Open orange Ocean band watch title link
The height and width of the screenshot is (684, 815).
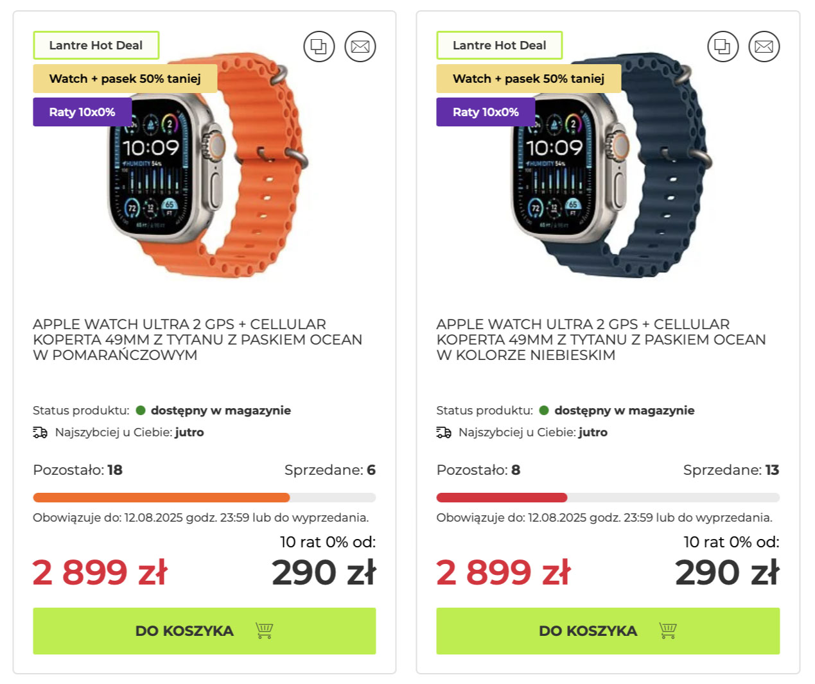198,339
